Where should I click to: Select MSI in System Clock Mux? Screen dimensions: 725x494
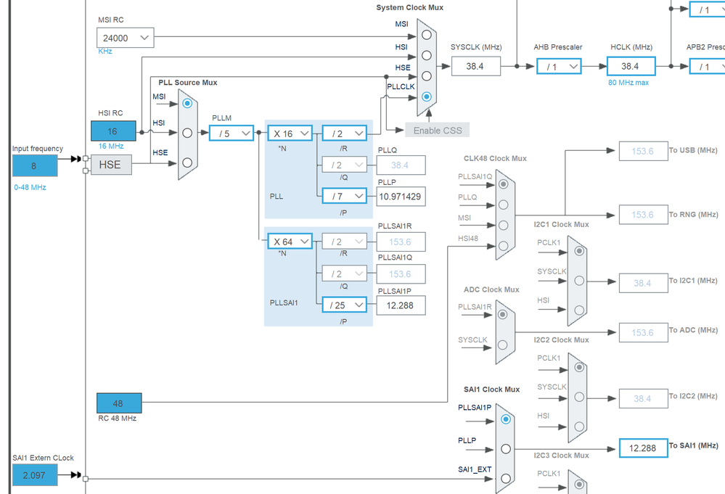click(426, 35)
